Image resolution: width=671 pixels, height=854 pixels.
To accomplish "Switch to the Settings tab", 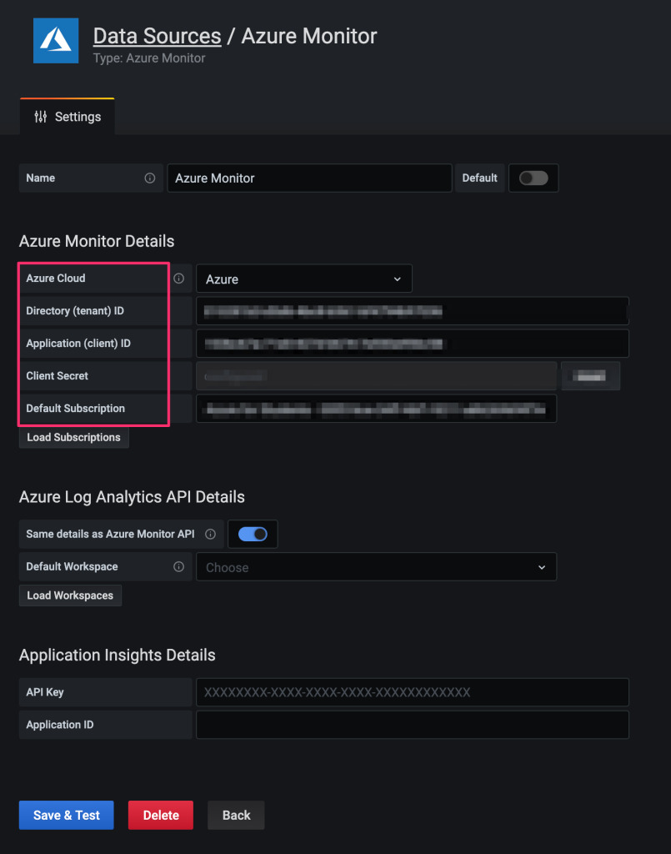I will (68, 117).
